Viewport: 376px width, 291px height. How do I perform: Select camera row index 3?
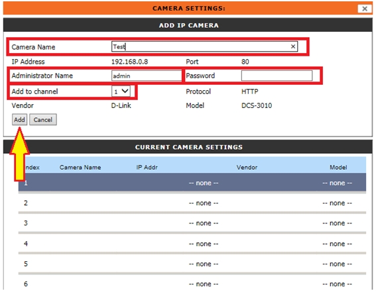pos(192,223)
